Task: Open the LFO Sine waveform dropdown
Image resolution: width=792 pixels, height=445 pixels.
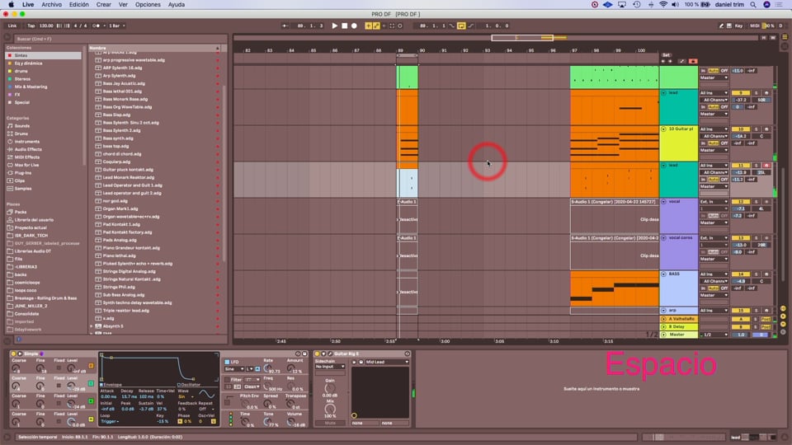Action: [233, 369]
